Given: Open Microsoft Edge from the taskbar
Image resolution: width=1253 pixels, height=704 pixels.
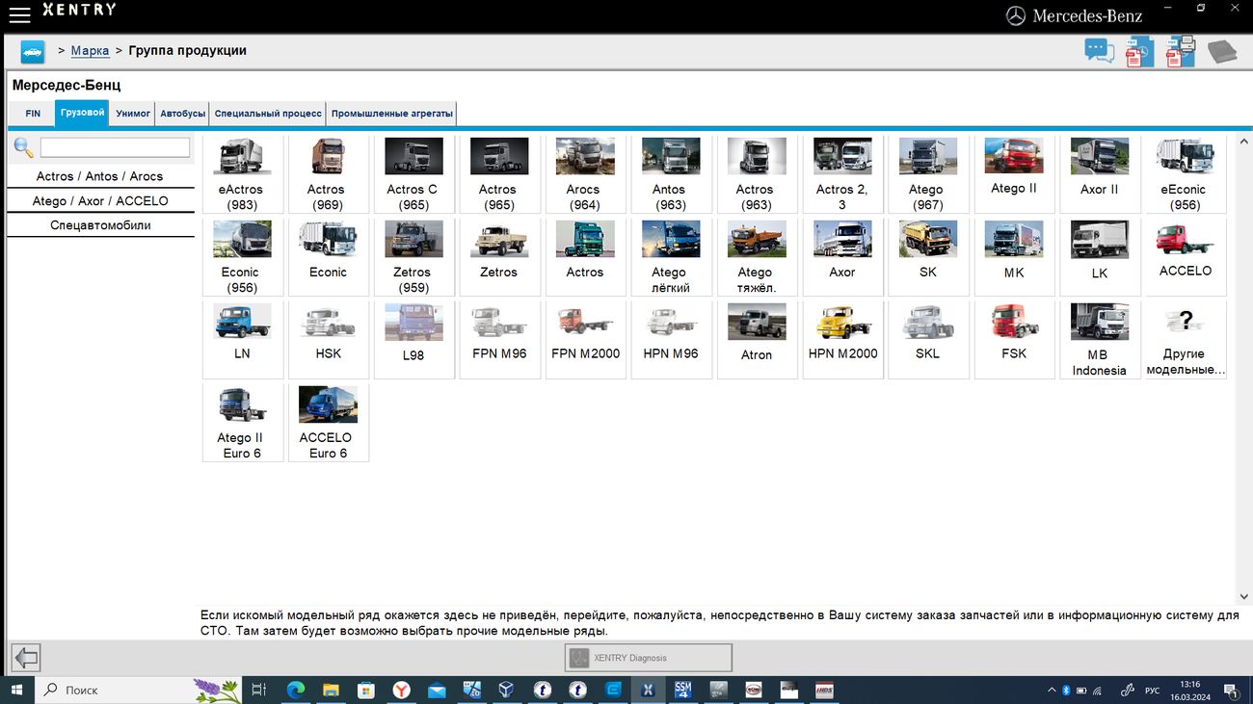Looking at the screenshot, I should click(296, 690).
